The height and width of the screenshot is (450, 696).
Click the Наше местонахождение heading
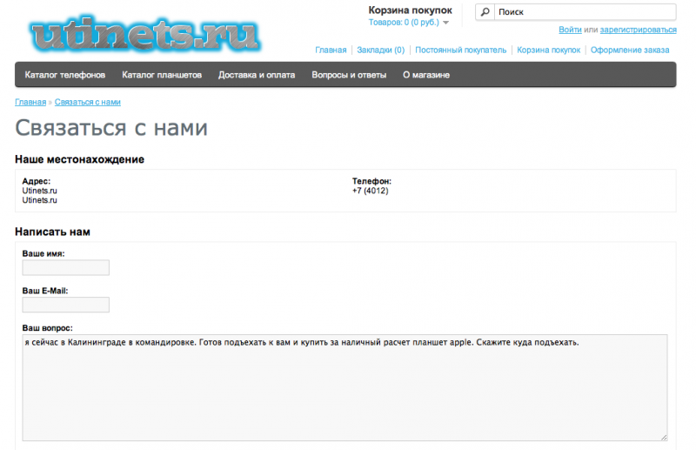coord(79,159)
